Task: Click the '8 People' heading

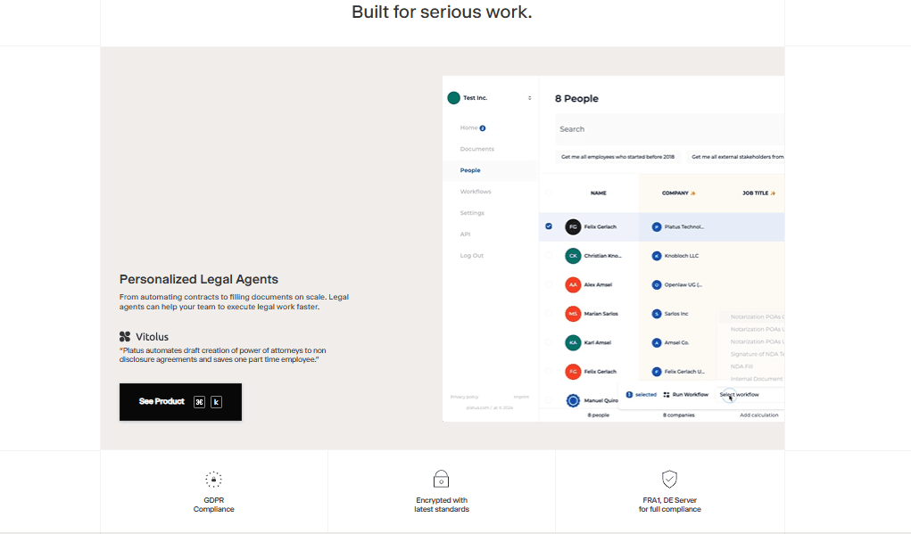Action: pyautogui.click(x=576, y=99)
